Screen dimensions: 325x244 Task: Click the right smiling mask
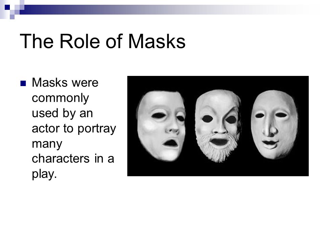coord(275,124)
